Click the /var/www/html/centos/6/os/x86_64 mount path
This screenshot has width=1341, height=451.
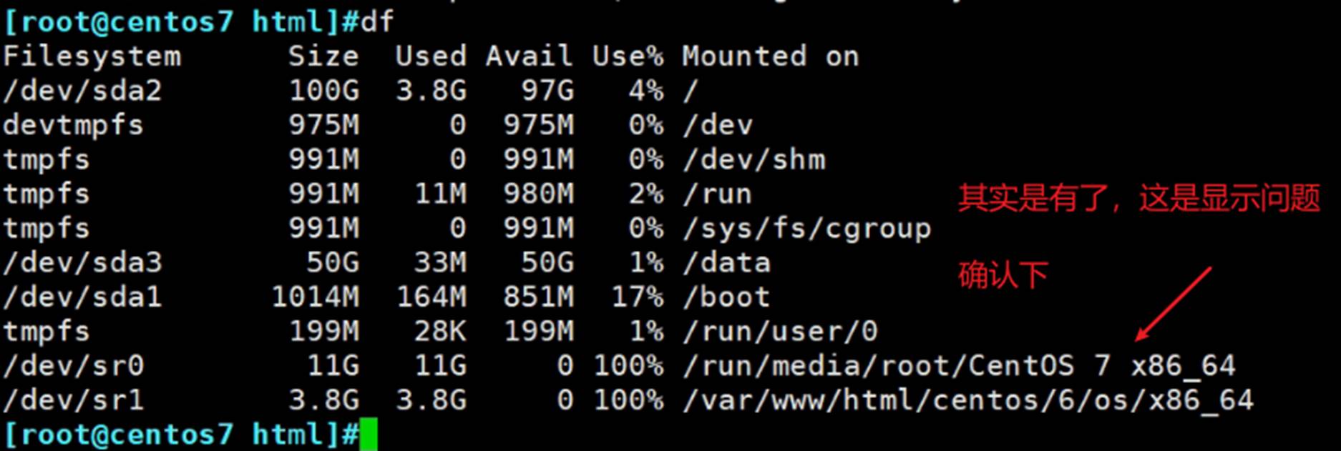pyautogui.click(x=967, y=400)
